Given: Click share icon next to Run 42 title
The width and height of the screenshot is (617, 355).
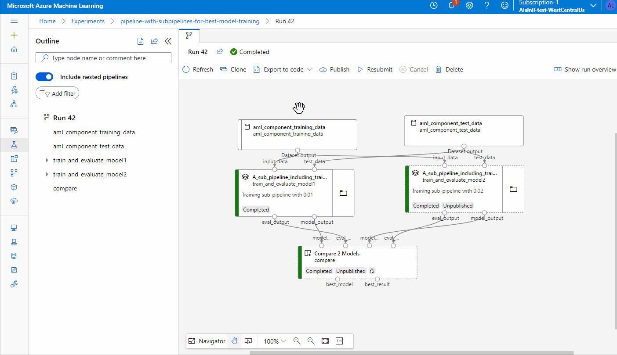Looking at the screenshot, I should click(220, 52).
